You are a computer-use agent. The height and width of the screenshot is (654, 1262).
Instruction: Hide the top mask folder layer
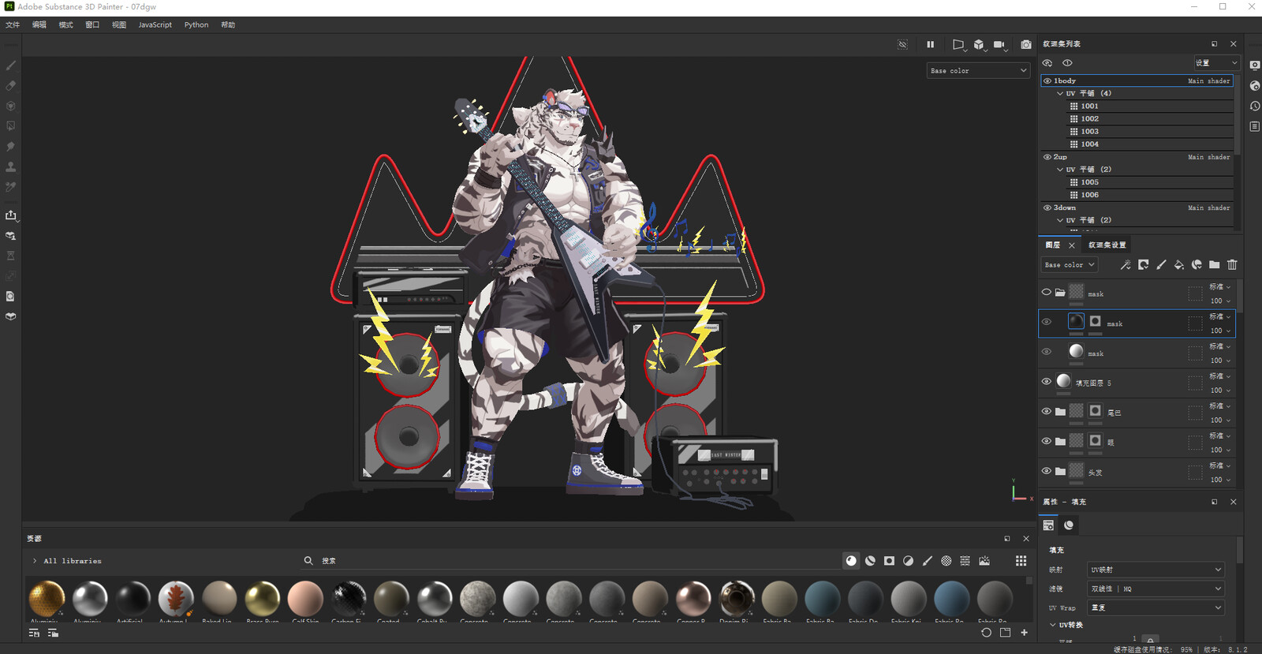click(x=1047, y=292)
